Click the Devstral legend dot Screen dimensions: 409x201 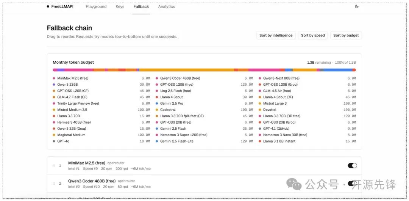coord(260,110)
